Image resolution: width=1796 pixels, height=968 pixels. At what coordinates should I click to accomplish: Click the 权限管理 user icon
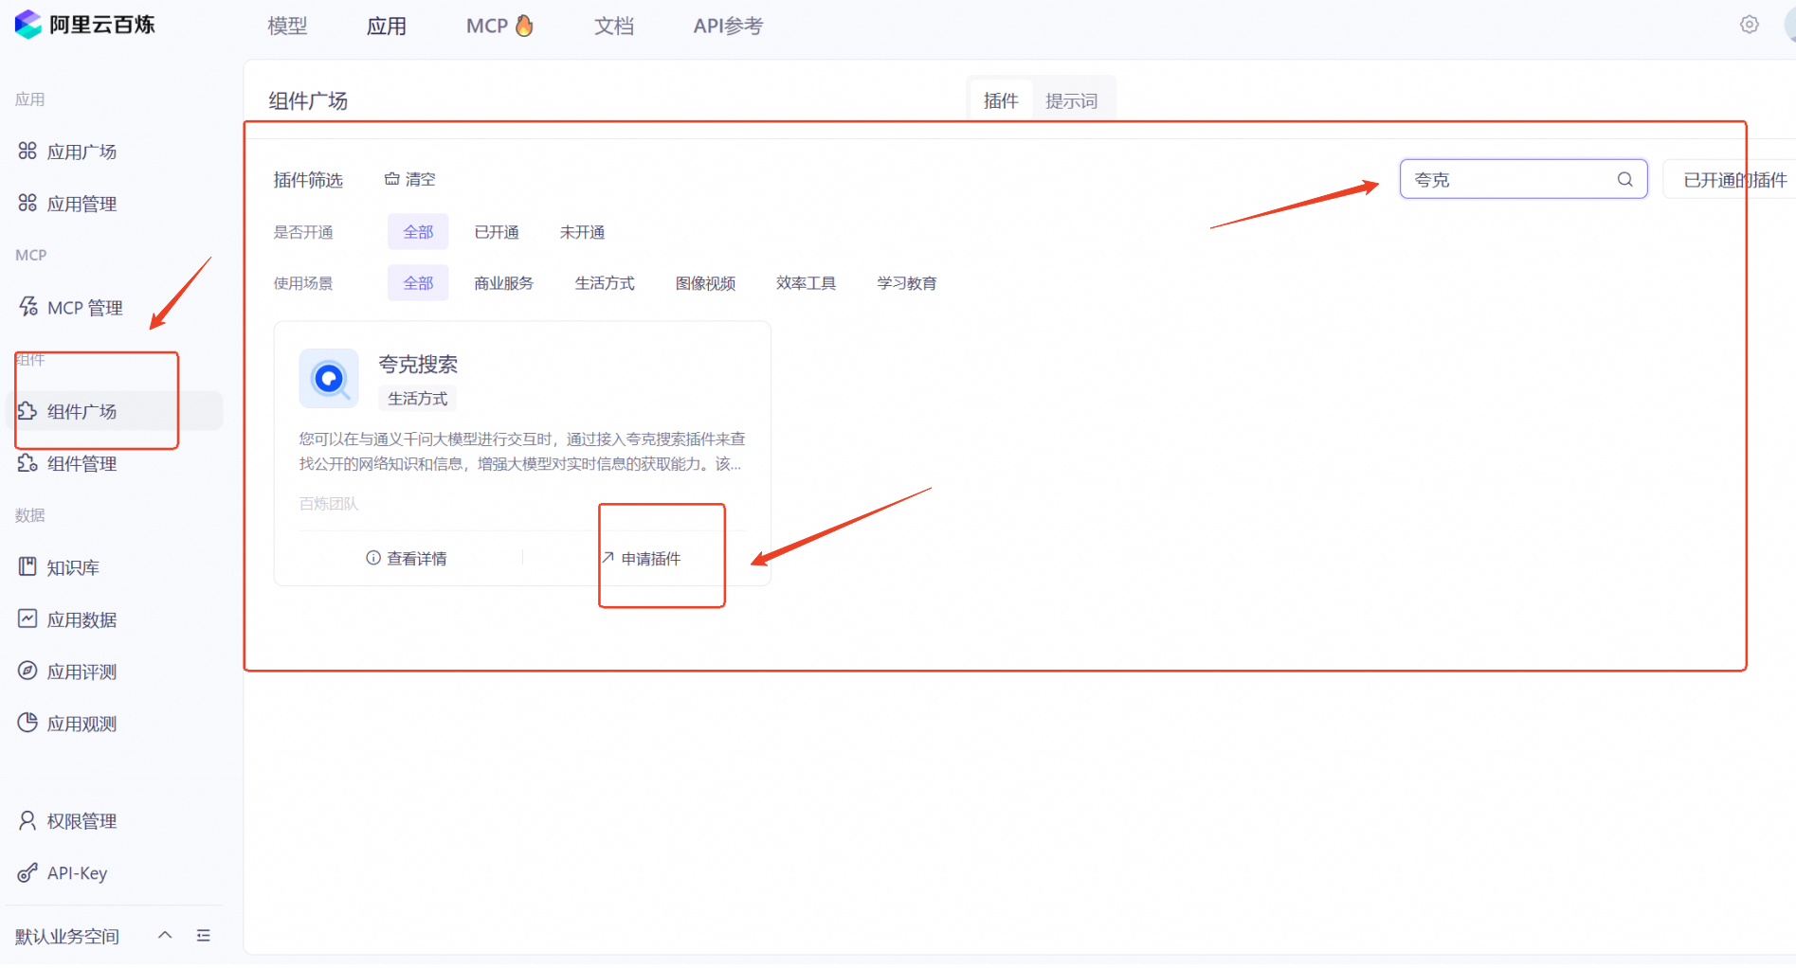coord(27,820)
